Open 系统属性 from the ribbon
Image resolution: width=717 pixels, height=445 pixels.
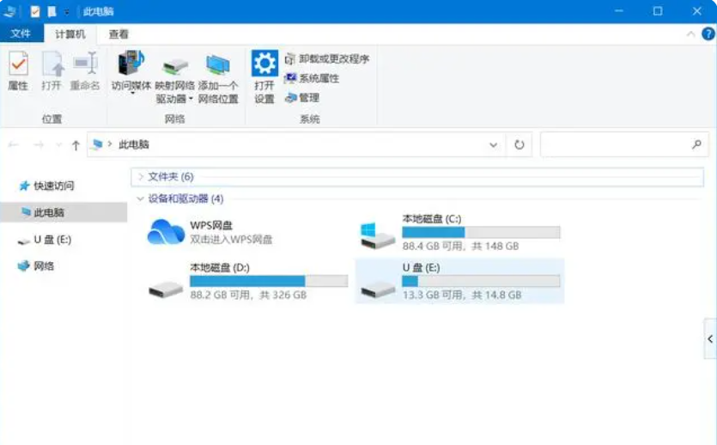[313, 78]
